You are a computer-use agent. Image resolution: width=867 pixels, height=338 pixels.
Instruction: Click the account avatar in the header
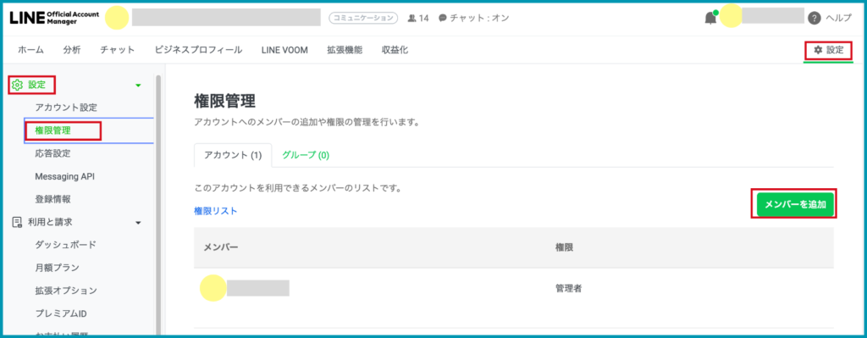[x=117, y=18]
